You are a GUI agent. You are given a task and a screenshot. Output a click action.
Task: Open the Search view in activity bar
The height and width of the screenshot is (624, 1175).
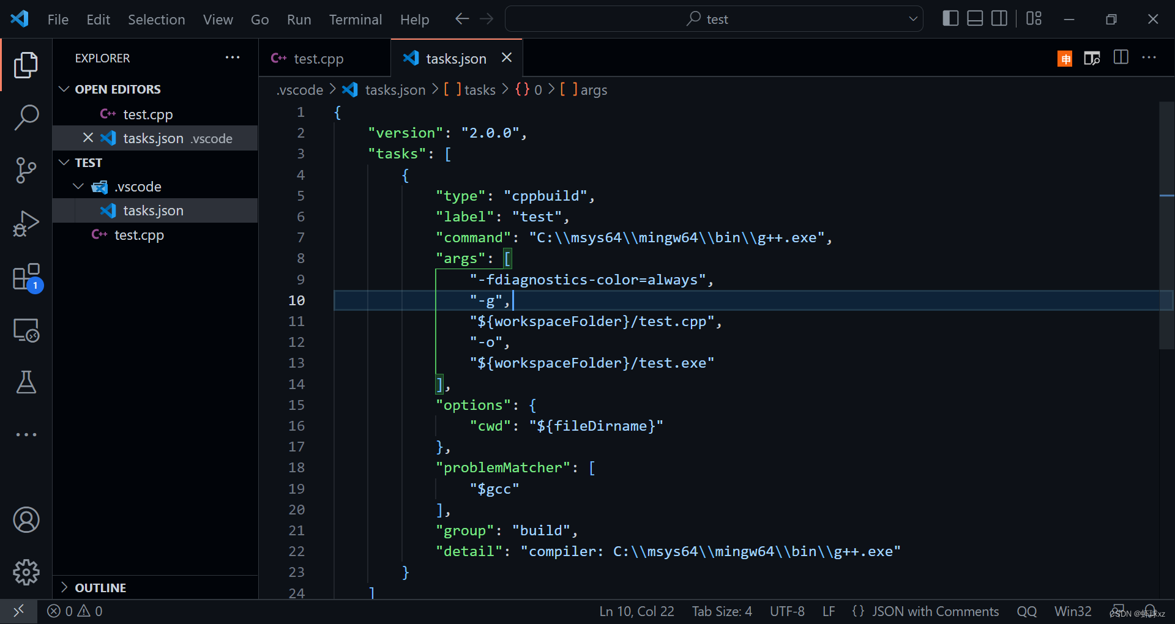(x=26, y=117)
